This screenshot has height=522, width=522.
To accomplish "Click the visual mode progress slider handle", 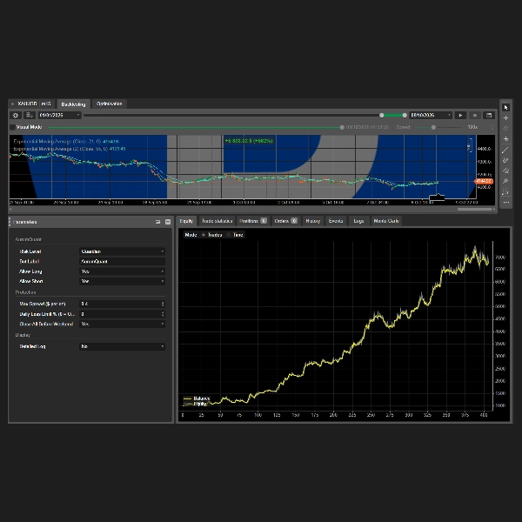I will [x=342, y=127].
